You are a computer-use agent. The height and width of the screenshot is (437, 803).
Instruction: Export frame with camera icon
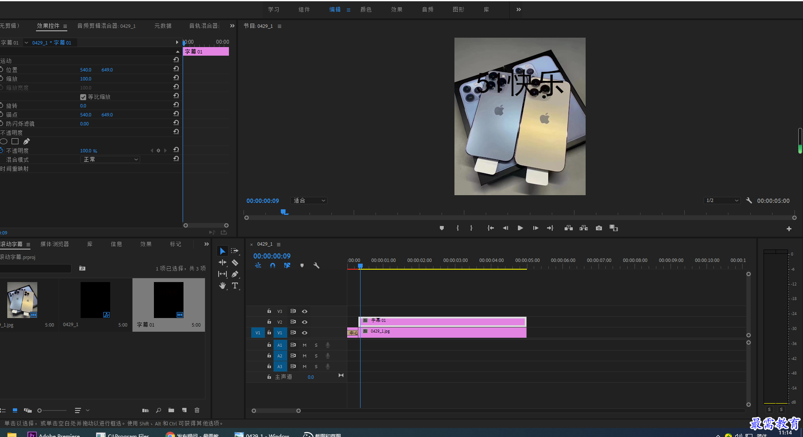click(599, 228)
